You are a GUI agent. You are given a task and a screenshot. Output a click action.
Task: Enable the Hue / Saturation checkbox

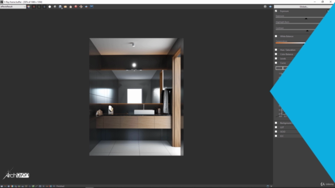pos(276,50)
